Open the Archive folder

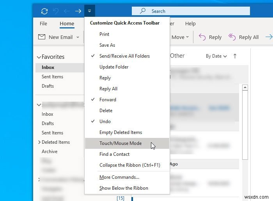point(50,152)
